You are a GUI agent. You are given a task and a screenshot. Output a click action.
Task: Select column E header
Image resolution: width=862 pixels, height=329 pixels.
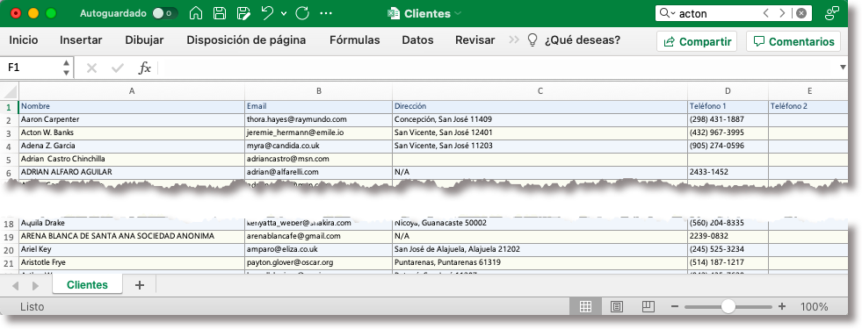click(x=809, y=92)
